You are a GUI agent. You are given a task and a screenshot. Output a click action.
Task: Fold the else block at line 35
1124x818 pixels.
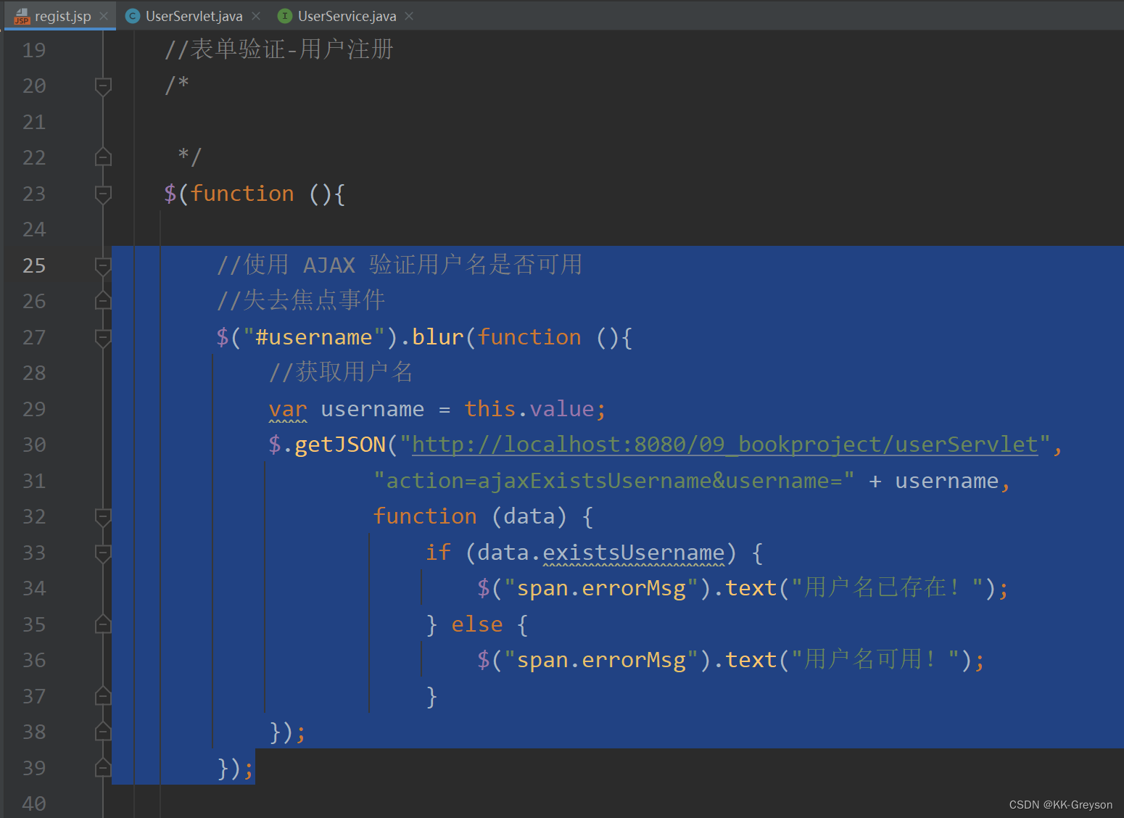coord(103,624)
